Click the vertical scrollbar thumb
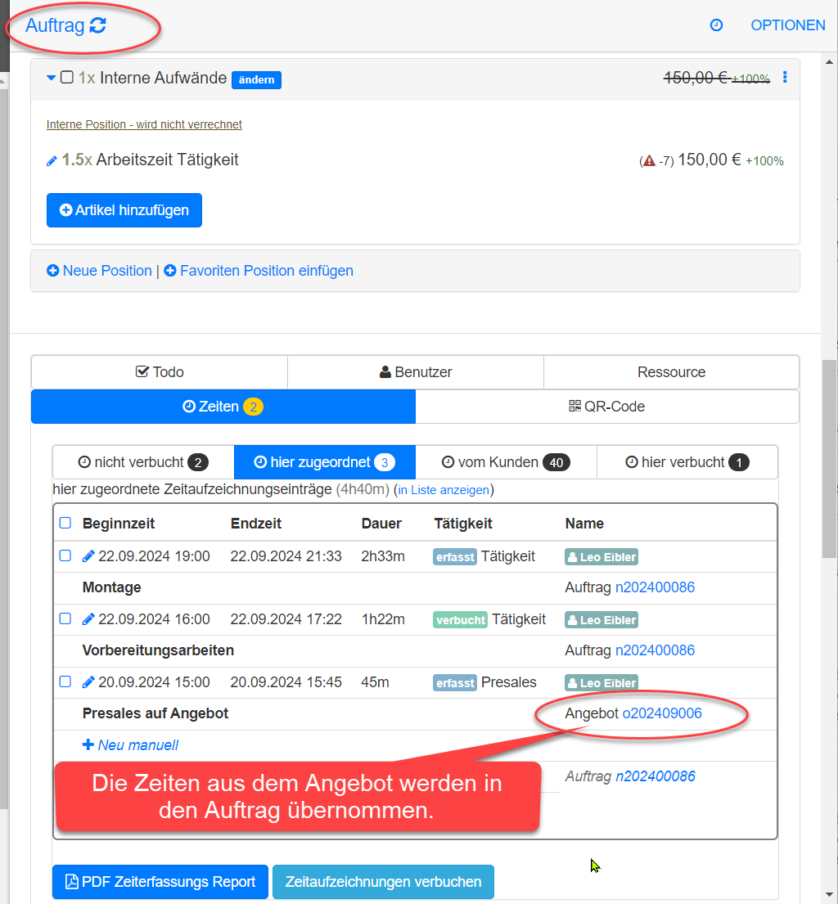This screenshot has width=838, height=904. click(x=829, y=459)
